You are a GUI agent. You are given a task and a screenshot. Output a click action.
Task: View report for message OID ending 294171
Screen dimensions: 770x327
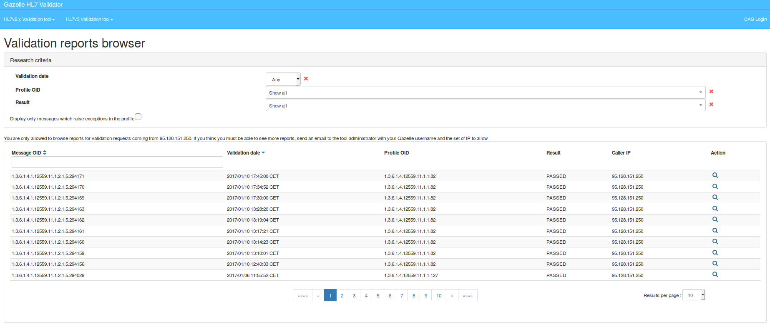[x=715, y=175]
